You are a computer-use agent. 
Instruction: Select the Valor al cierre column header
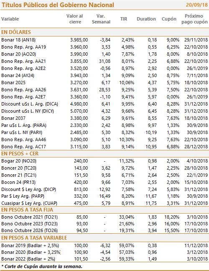[75, 19]
